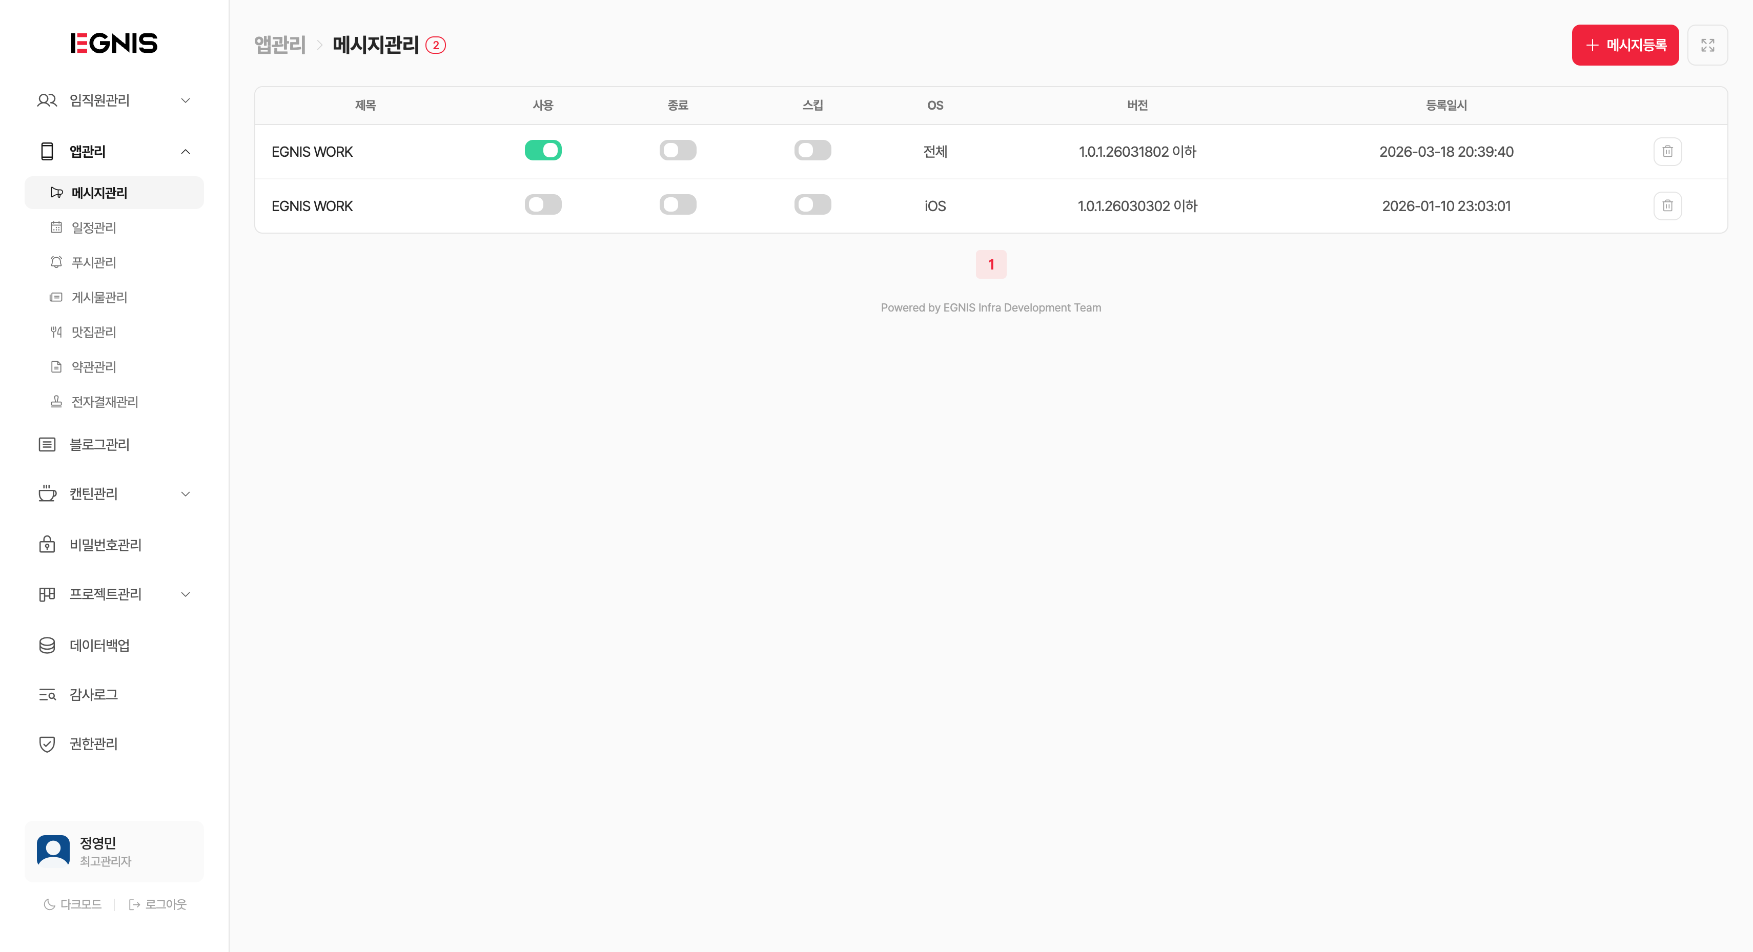Click the 블로그관리 document icon
The height and width of the screenshot is (952, 1753).
click(47, 444)
